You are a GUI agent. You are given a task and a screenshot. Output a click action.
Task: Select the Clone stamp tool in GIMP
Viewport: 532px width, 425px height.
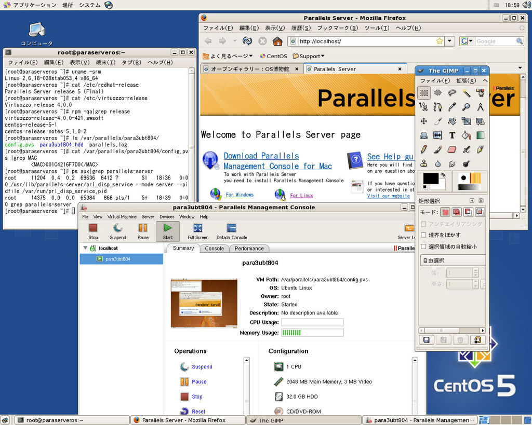424,163
